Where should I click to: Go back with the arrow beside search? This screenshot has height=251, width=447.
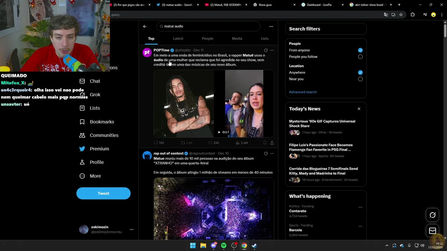click(145, 26)
